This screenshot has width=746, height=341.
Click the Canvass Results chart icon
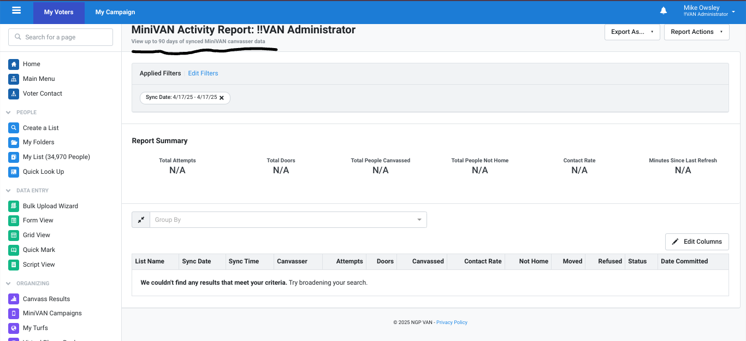(x=14, y=299)
